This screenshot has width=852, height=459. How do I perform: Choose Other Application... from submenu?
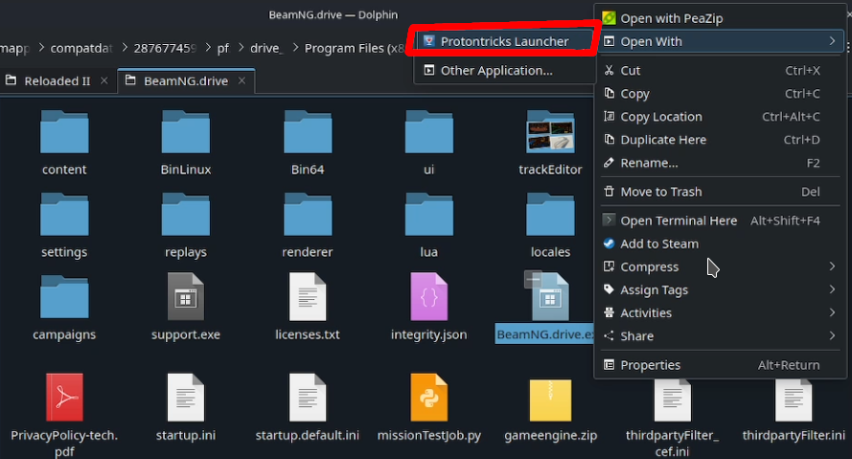[x=505, y=71]
